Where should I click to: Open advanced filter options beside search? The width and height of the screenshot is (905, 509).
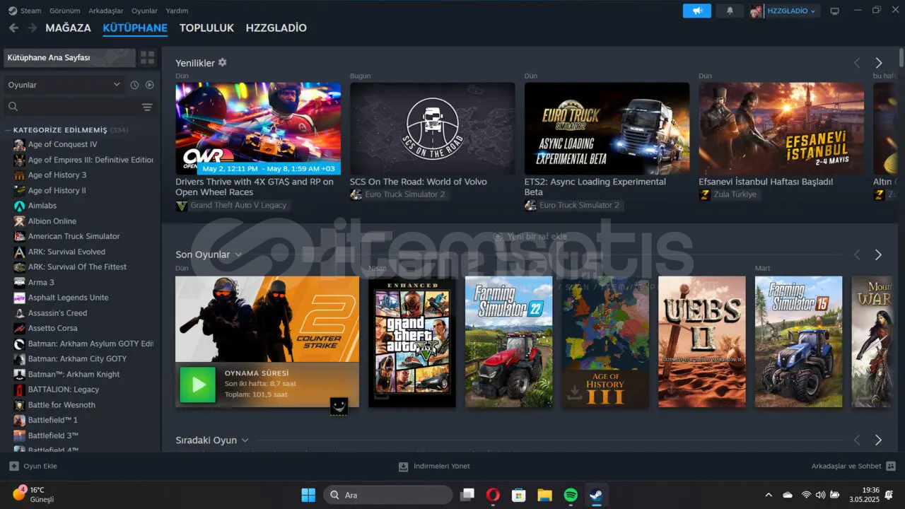point(147,107)
